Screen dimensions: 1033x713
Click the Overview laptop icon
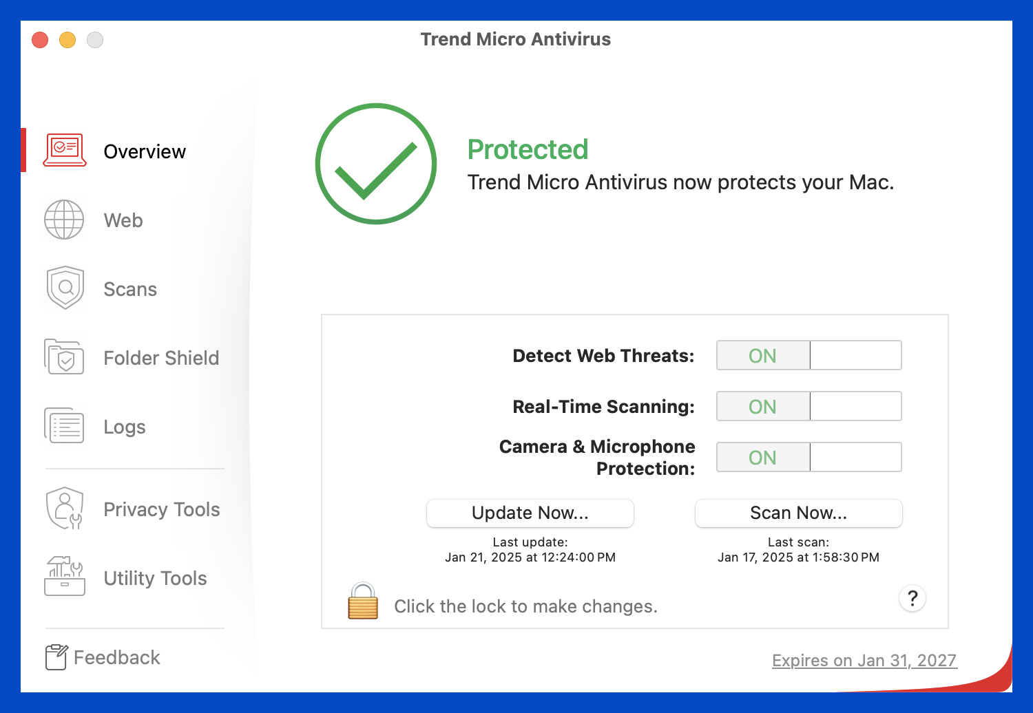pyautogui.click(x=65, y=150)
